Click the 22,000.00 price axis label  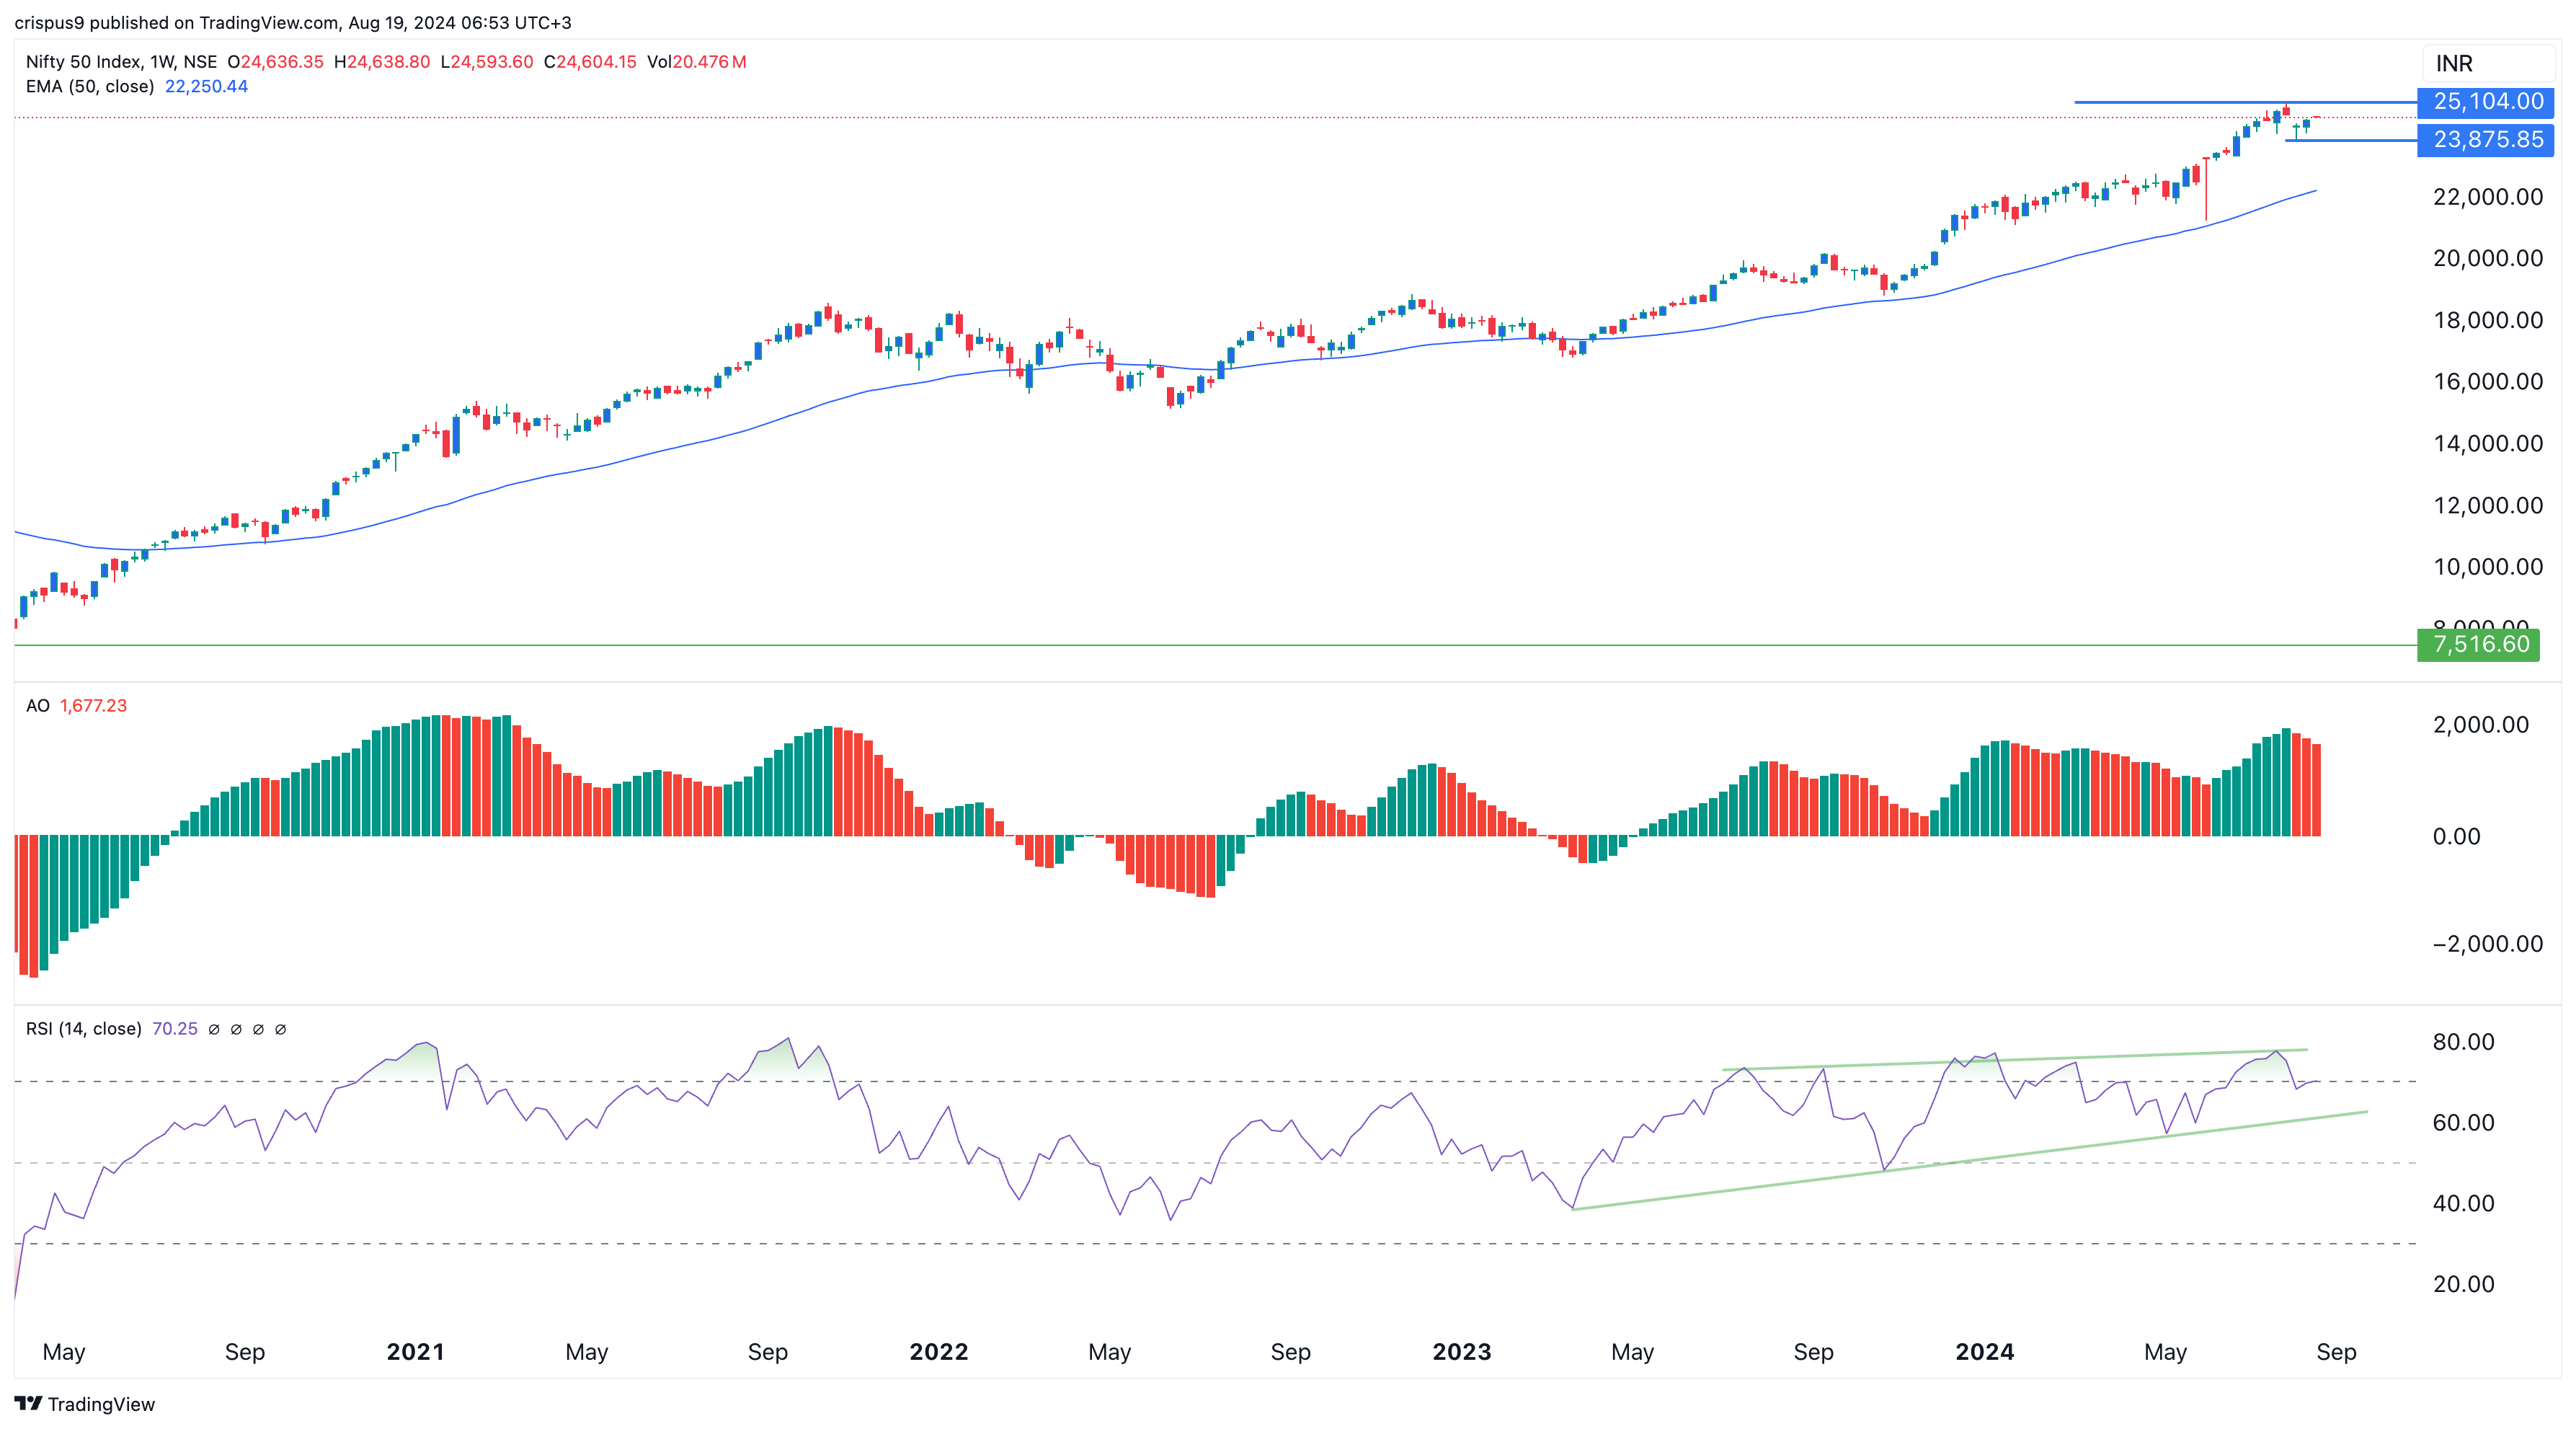pyautogui.click(x=2488, y=197)
